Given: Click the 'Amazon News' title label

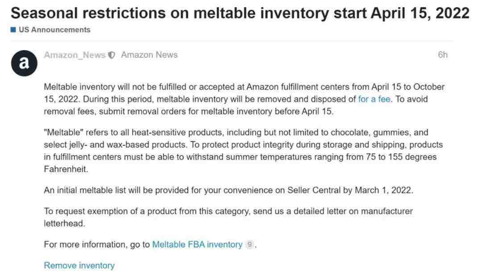Looking at the screenshot, I should (x=150, y=55).
